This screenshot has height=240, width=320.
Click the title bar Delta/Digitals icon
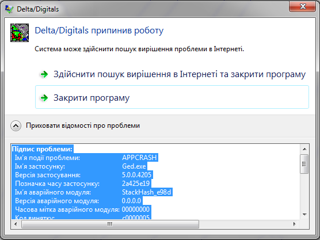[9, 9]
